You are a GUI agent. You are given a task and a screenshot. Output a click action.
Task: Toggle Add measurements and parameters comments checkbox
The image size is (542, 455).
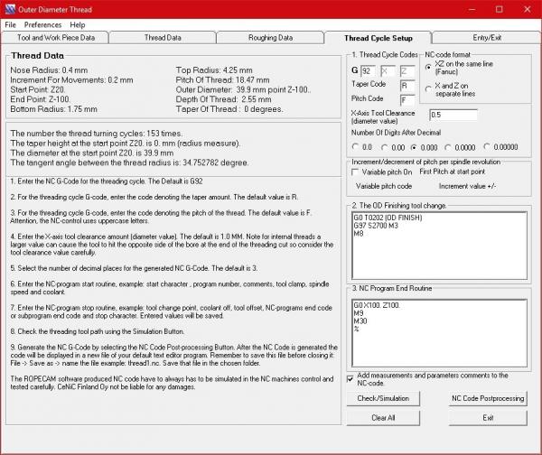point(351,377)
